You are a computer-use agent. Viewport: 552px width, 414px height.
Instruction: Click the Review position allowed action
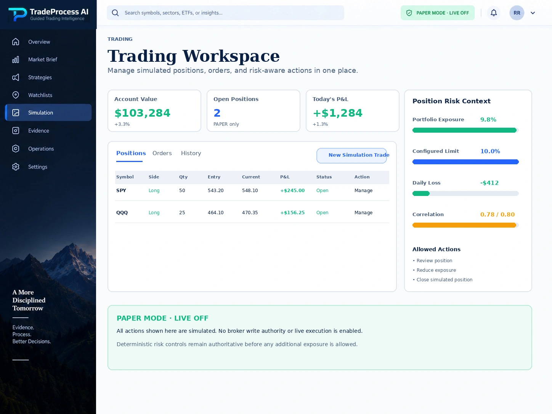coord(434,261)
